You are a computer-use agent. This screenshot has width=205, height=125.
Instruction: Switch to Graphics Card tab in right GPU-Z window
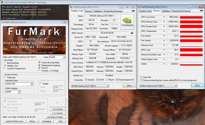(145, 11)
